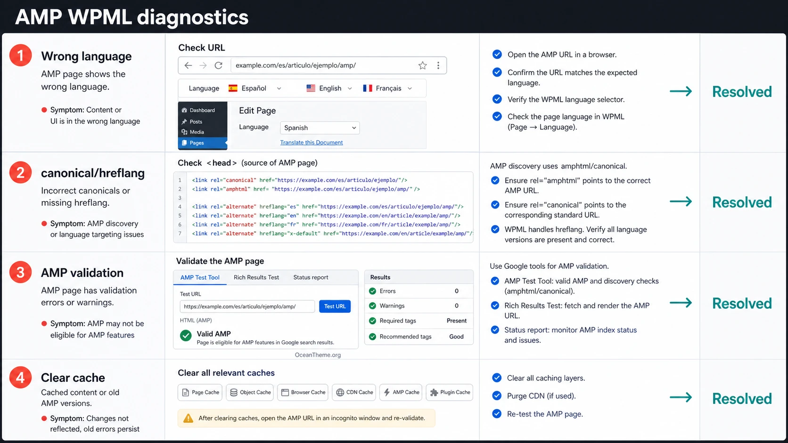The image size is (788, 443).
Task: Click the Test URL input field
Action: 247,306
